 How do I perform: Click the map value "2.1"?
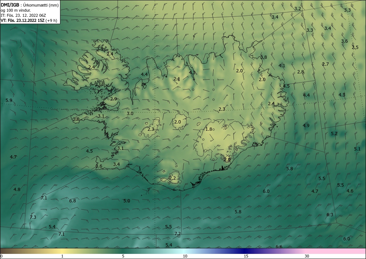point(177,79)
